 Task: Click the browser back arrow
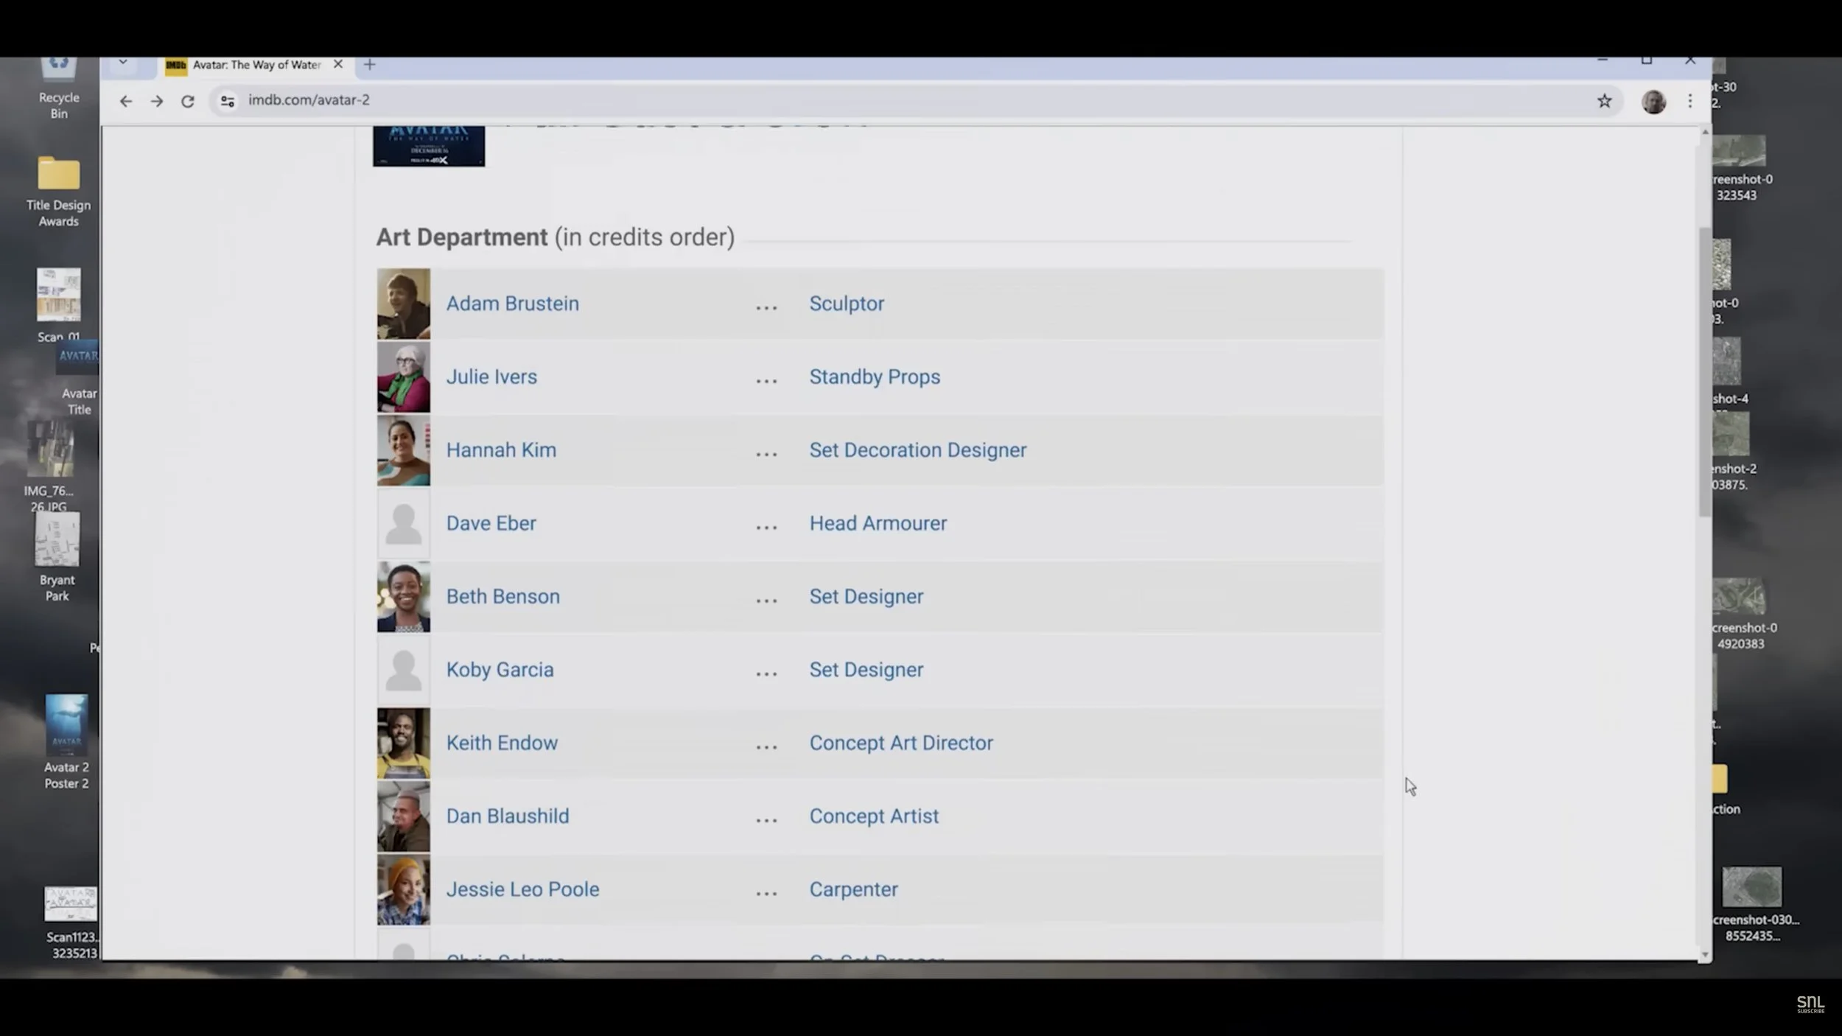[x=126, y=101]
